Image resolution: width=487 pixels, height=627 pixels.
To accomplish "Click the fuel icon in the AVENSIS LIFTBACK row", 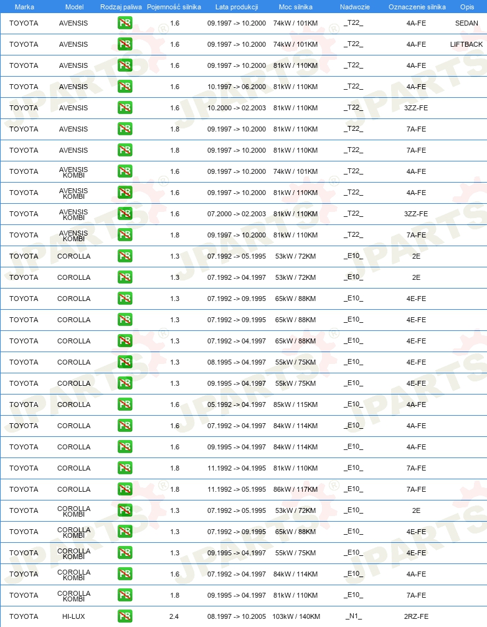I will point(125,44).
